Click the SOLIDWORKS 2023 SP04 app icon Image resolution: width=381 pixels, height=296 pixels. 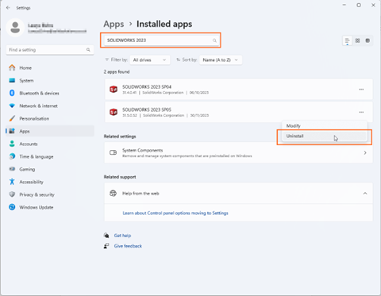(x=114, y=89)
